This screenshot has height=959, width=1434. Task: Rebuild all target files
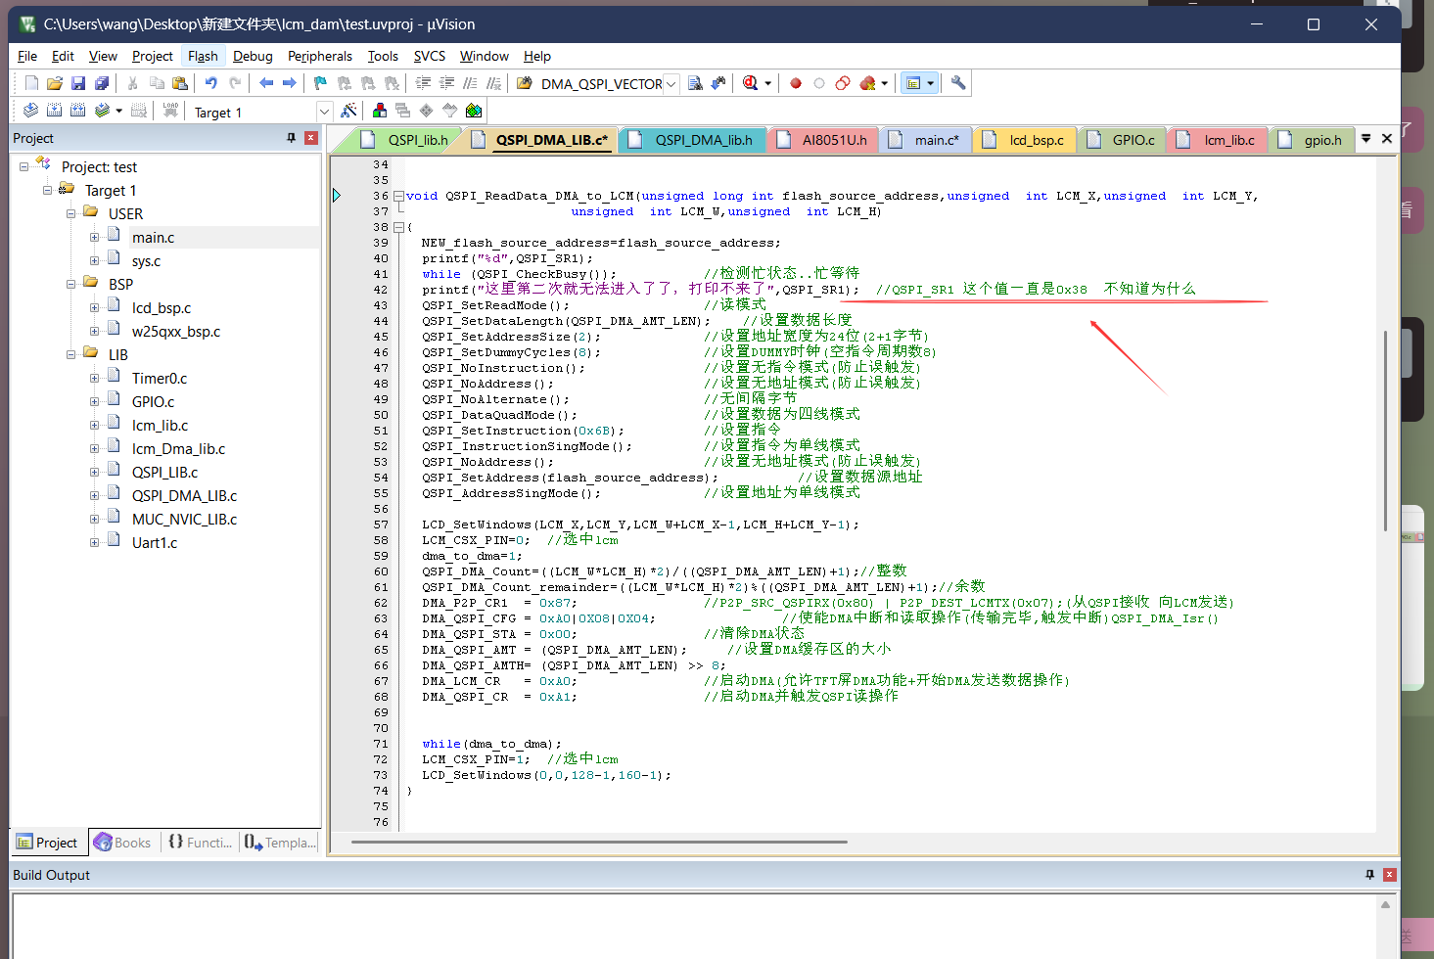[x=78, y=111]
